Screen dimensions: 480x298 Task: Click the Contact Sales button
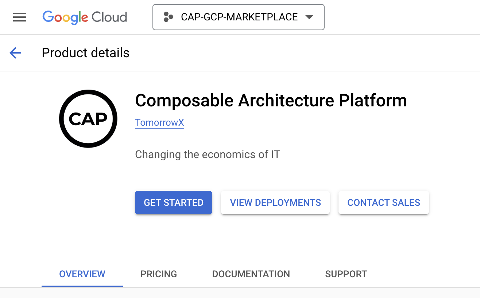[384, 203]
